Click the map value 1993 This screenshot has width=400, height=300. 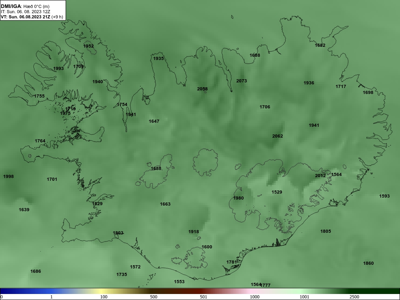[x=58, y=68]
